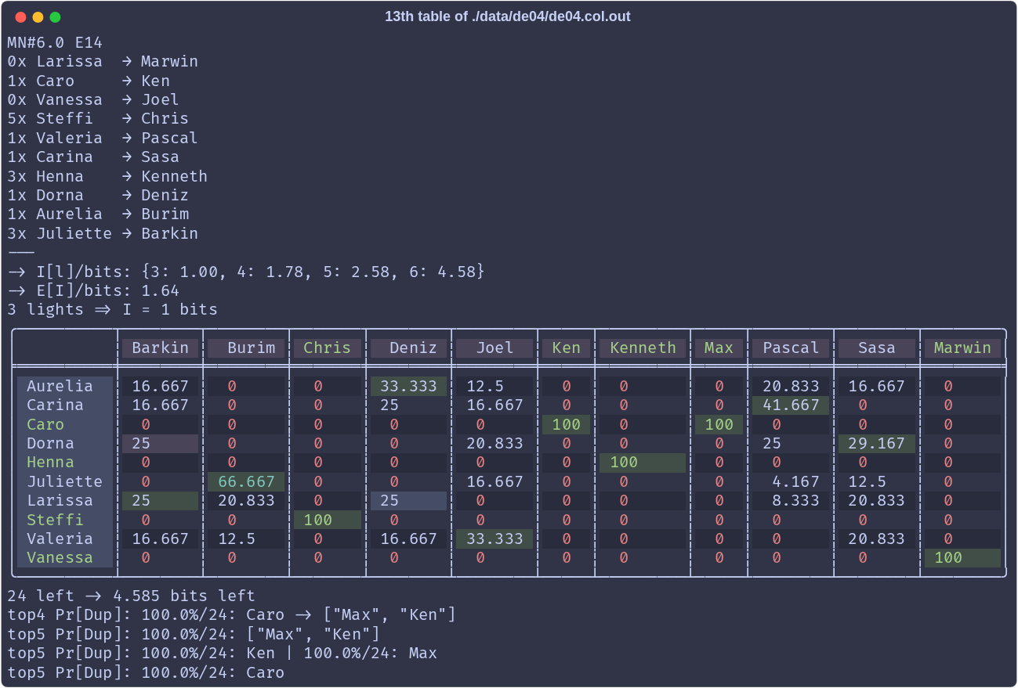
Task: Maximize the window using green button
Action: pos(55,17)
